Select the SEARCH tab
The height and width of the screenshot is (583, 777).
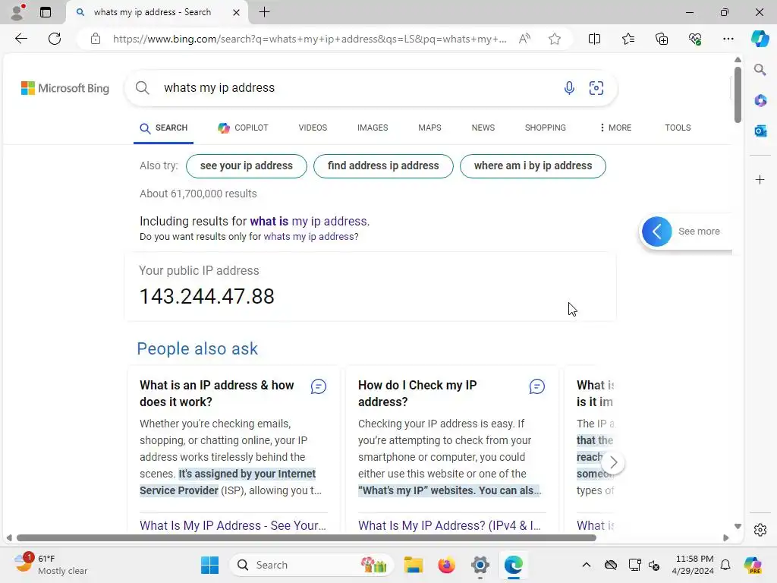click(x=164, y=128)
